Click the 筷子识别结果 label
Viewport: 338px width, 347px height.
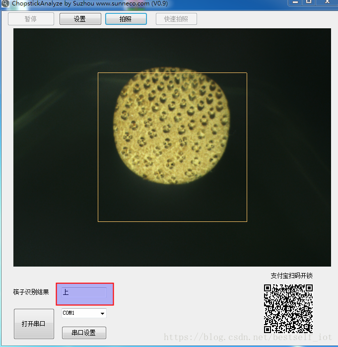pyautogui.click(x=31, y=292)
